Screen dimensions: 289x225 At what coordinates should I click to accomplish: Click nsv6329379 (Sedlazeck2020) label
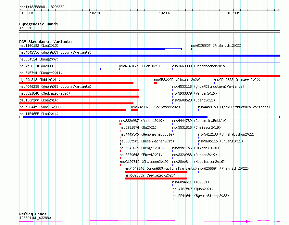[x=156, y=107]
